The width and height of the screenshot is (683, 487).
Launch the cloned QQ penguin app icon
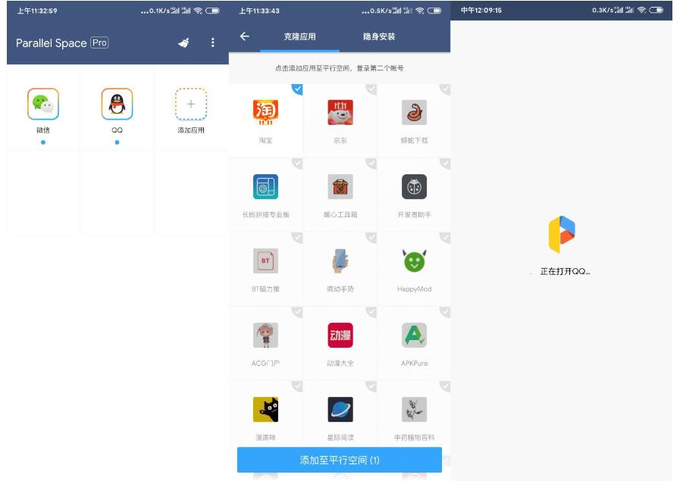click(117, 104)
